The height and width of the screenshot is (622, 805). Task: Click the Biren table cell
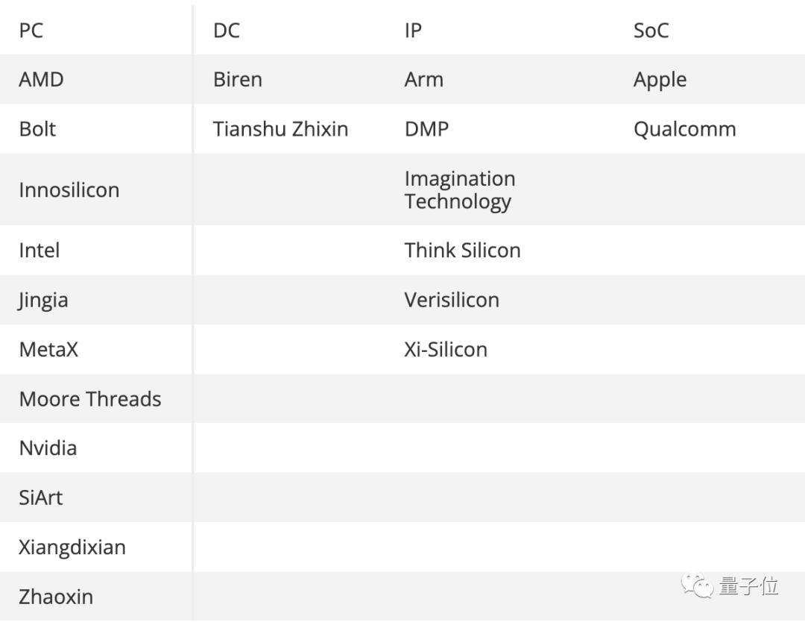pos(238,80)
